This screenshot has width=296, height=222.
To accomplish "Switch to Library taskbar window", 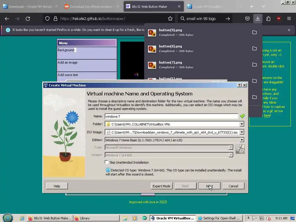I will click(x=96, y=218).
